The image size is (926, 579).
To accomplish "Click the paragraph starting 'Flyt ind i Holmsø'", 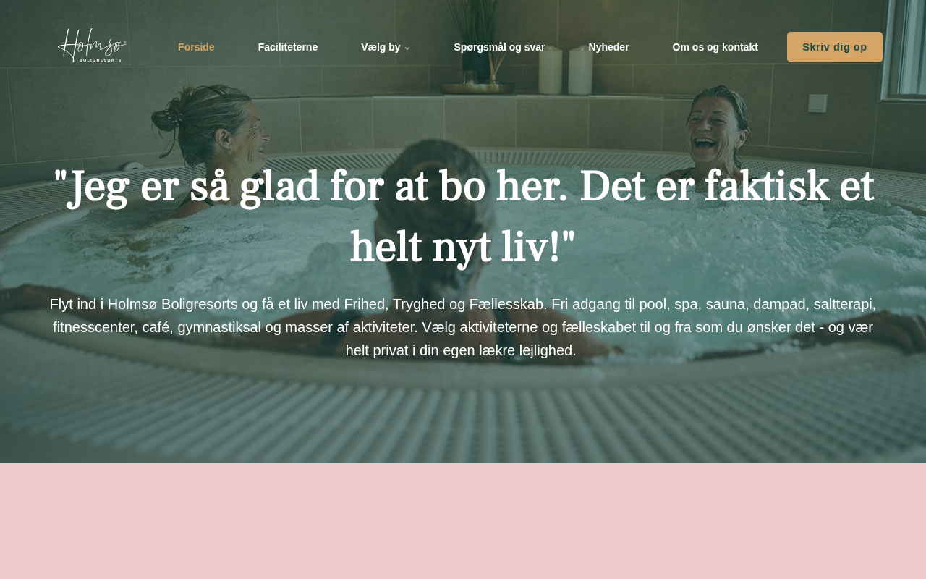I will click(463, 327).
